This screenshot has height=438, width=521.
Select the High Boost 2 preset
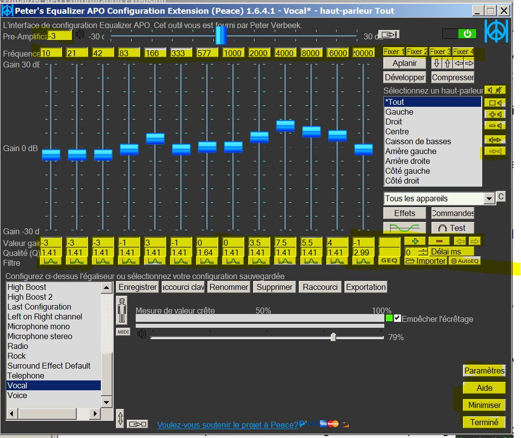coord(54,297)
